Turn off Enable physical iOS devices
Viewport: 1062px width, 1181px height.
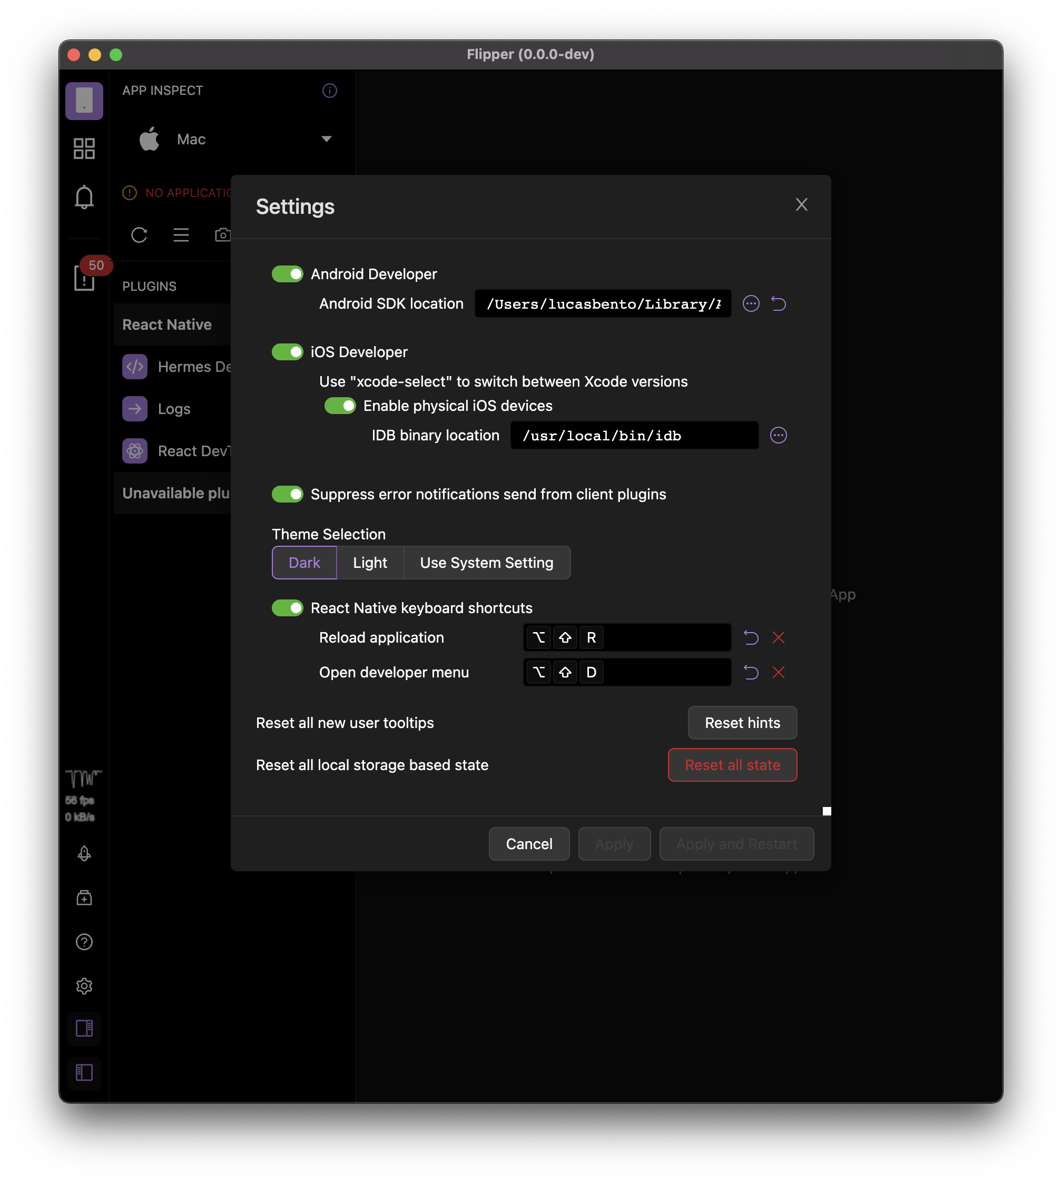point(340,406)
